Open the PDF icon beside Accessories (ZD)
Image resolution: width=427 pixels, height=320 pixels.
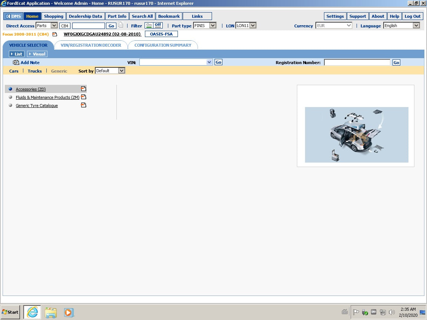point(83,89)
